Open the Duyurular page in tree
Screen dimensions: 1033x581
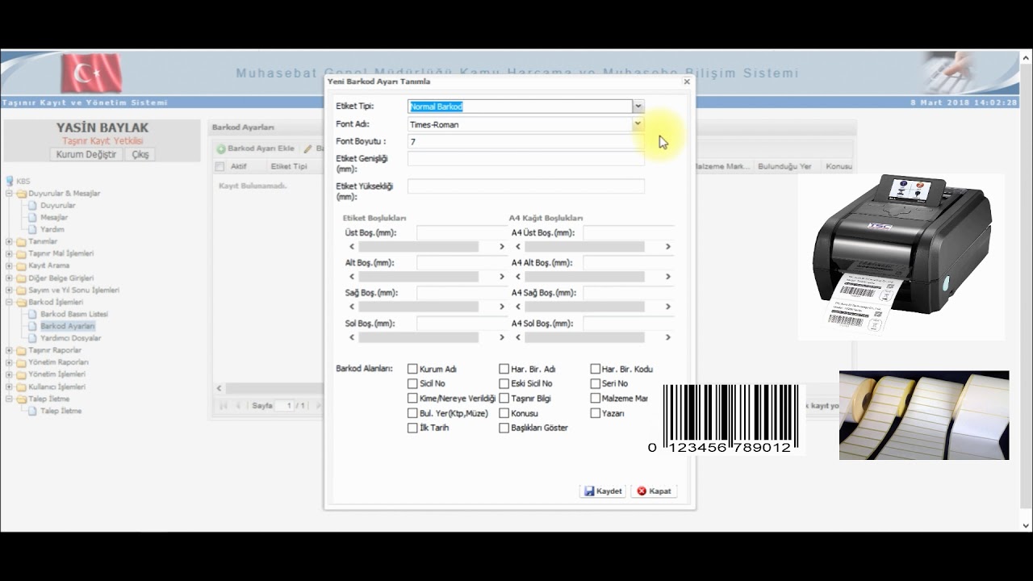coord(57,206)
